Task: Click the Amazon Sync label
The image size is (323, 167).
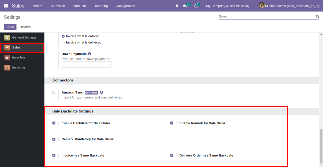Action: (x=72, y=92)
